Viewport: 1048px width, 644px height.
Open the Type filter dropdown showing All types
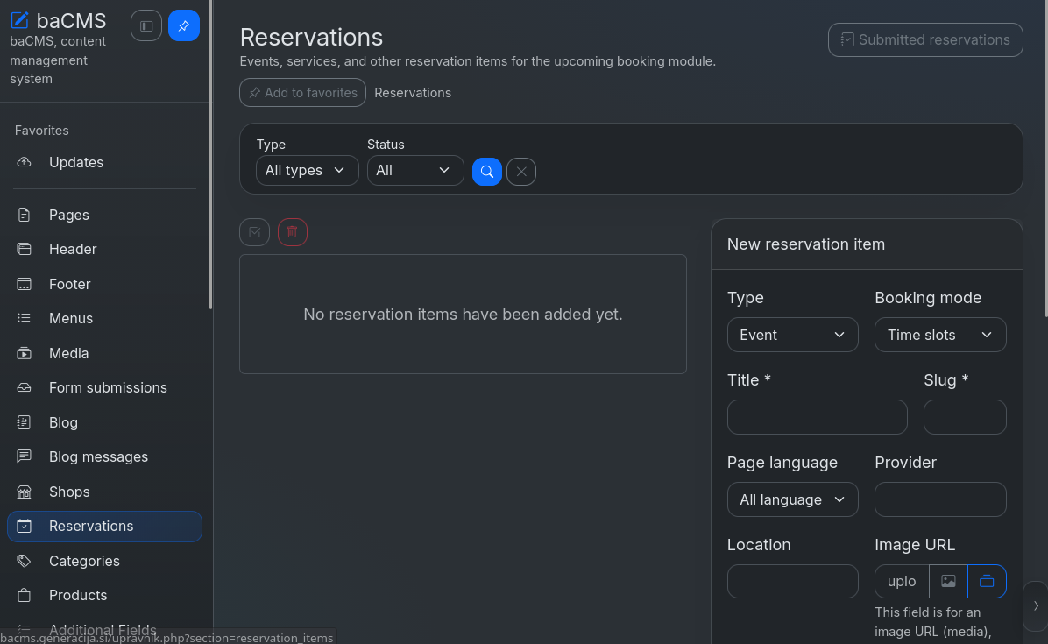308,170
